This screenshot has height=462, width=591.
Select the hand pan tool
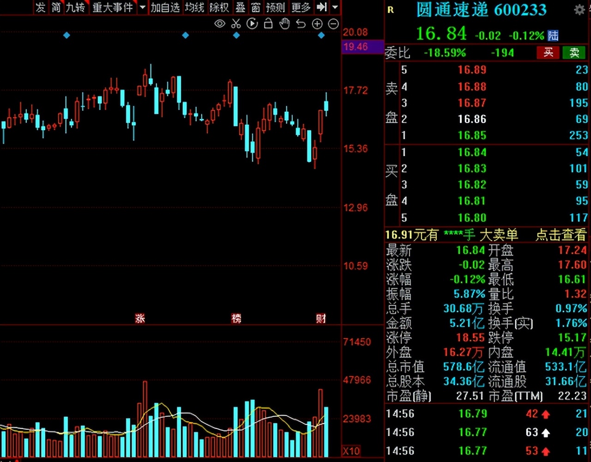[x=284, y=24]
